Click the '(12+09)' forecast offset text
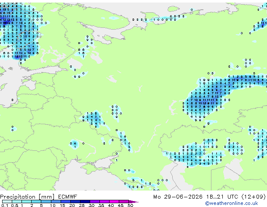 click(x=254, y=197)
